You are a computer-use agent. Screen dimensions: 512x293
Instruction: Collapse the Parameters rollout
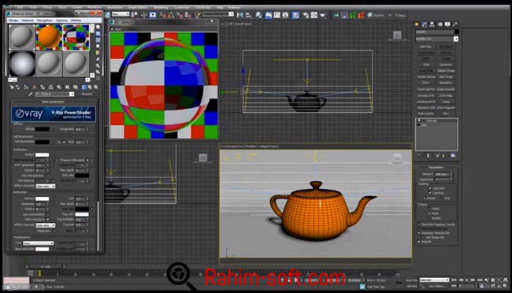pyautogui.click(x=436, y=167)
